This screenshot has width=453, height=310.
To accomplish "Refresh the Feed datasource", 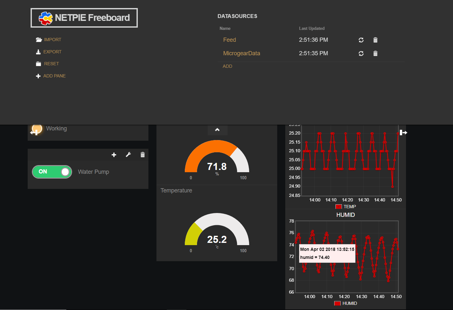I will click(x=361, y=40).
